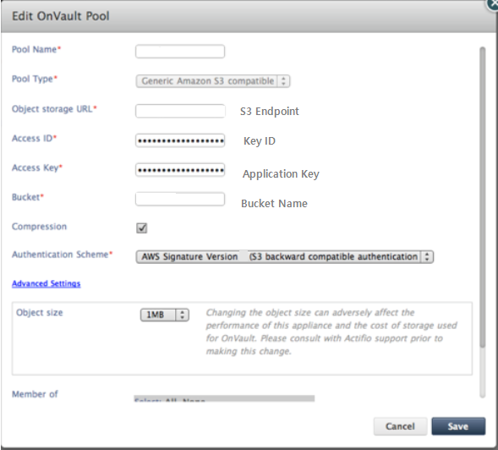Image resolution: width=498 pixels, height=450 pixels.
Task: Close the Edit OnVault Pool dialog
Action: coord(493,4)
